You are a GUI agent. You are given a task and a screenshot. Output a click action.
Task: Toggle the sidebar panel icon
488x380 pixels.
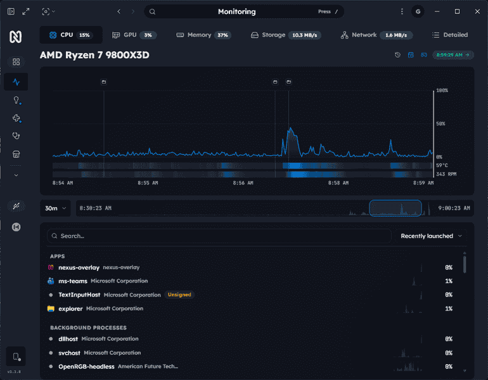[11, 11]
